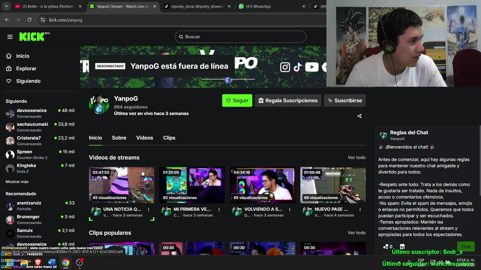
Task: Open the Videos channel tab
Action: (145, 138)
